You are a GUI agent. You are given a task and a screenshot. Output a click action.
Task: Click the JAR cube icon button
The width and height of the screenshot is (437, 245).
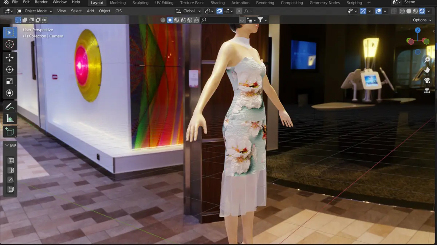11,189
